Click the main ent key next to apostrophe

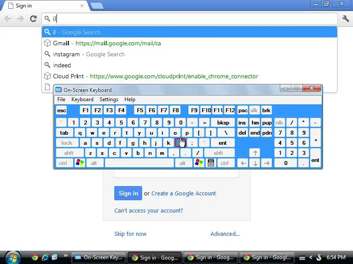(223, 143)
